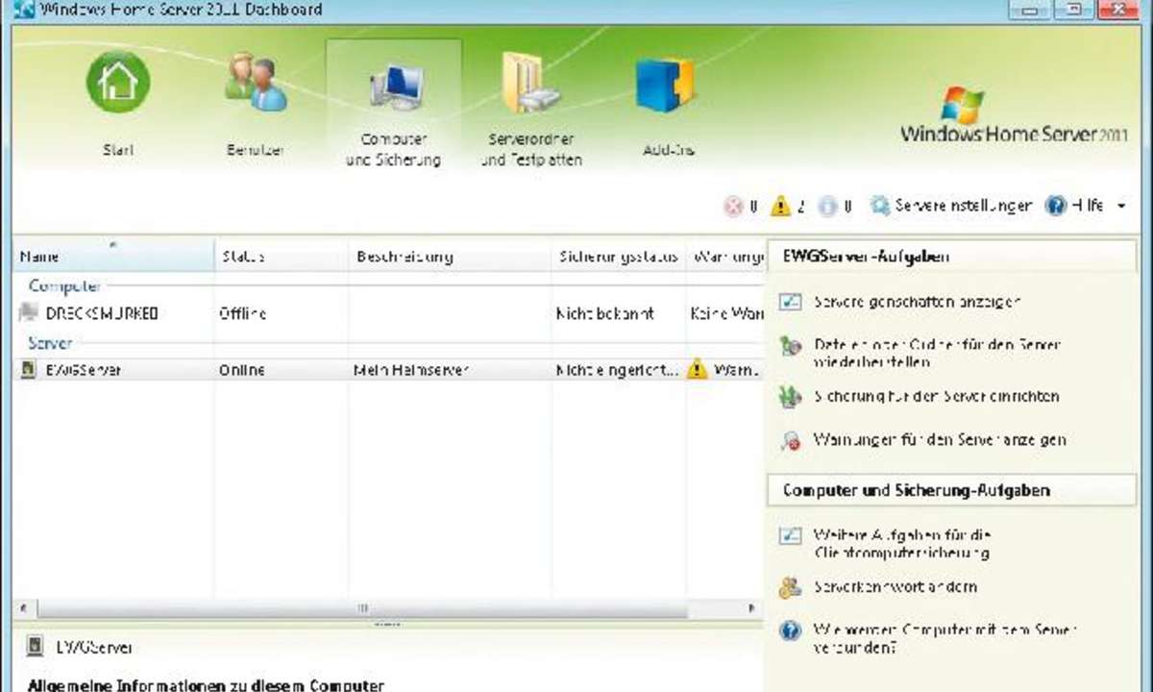Image resolution: width=1153 pixels, height=692 pixels.
Task: Click warning triangle in EWGServer row
Action: [698, 370]
